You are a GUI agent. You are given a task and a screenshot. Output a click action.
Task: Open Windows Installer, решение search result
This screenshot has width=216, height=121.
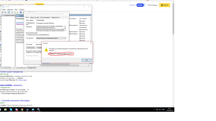click(x=12, y=85)
